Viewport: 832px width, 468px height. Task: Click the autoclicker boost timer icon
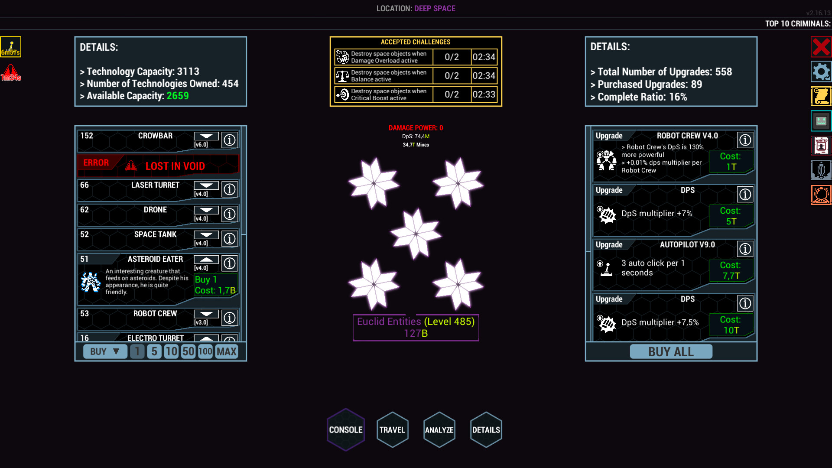coord(11,47)
